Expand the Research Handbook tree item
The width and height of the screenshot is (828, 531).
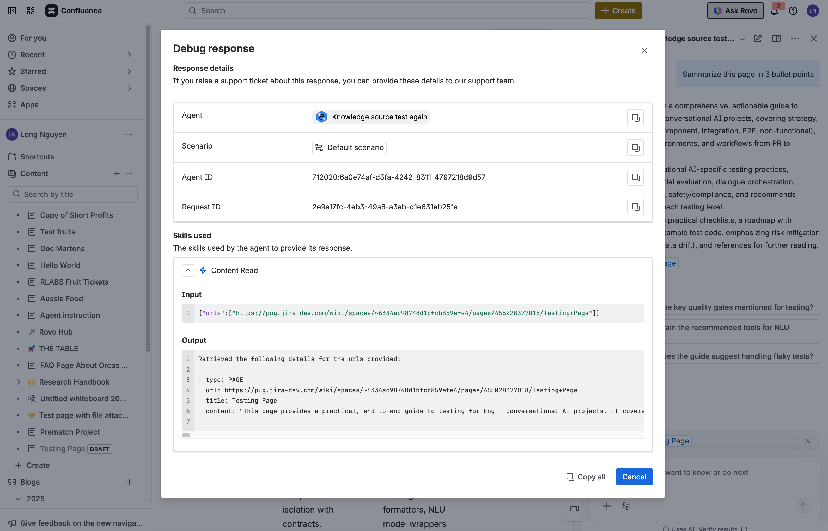pos(18,382)
